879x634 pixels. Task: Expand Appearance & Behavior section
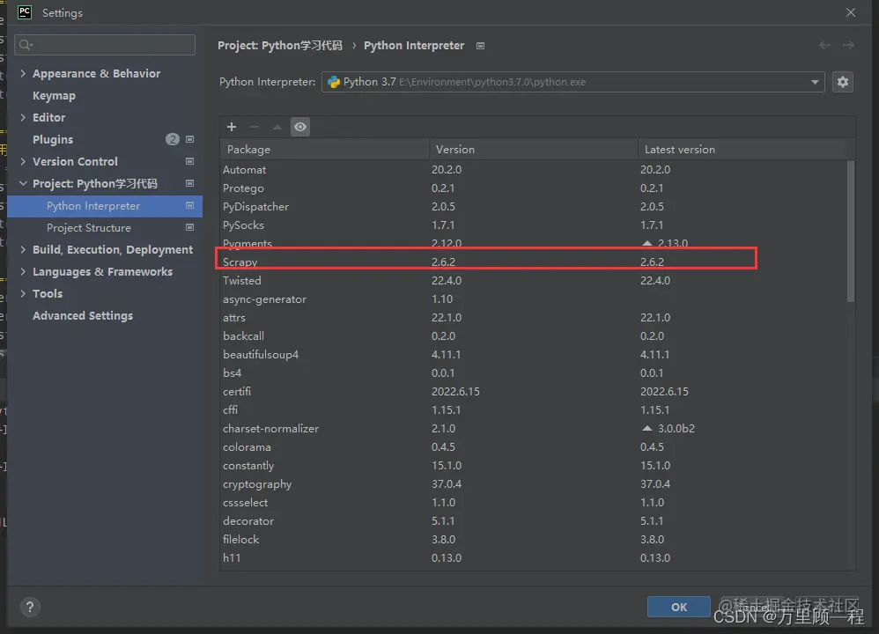coord(23,73)
